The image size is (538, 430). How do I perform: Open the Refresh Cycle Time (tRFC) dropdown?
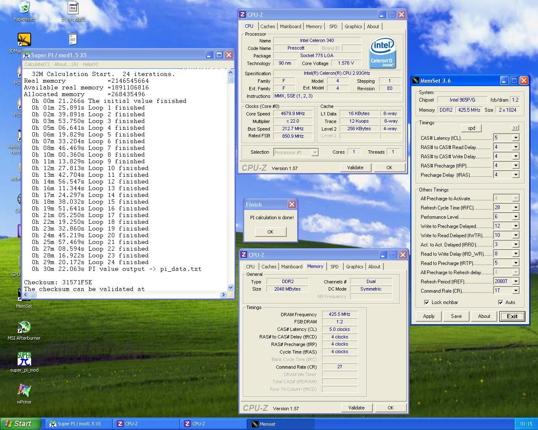[516, 207]
